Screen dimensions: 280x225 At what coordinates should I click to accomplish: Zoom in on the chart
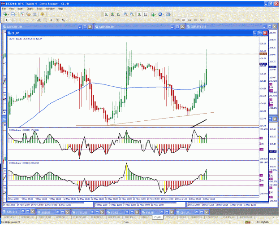(x=126, y=14)
